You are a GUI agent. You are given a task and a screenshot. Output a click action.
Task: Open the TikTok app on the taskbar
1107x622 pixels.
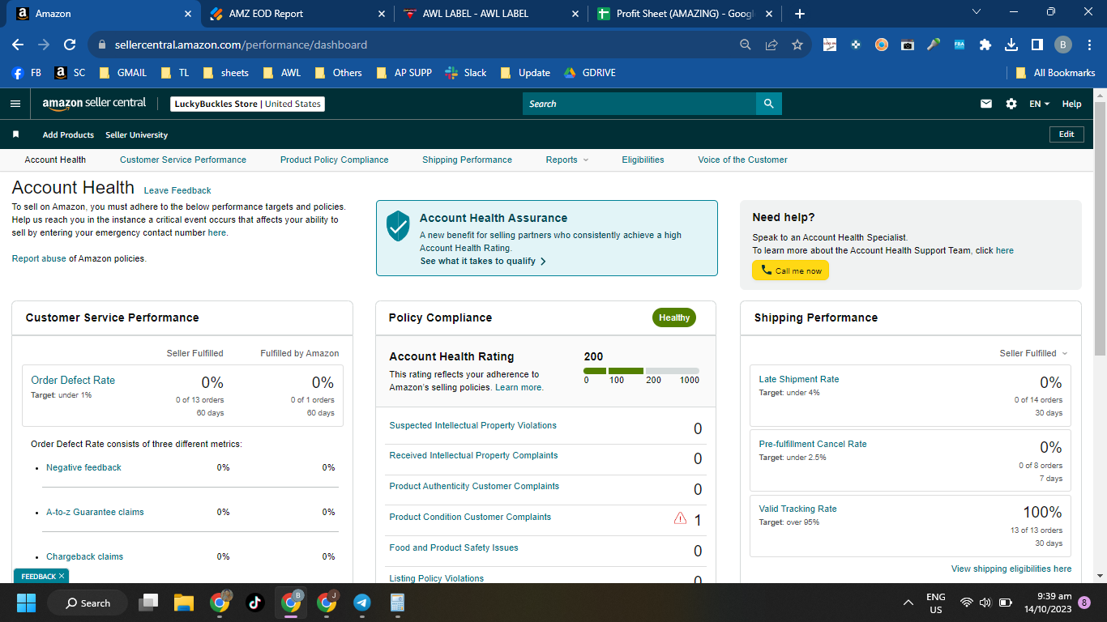(x=254, y=603)
